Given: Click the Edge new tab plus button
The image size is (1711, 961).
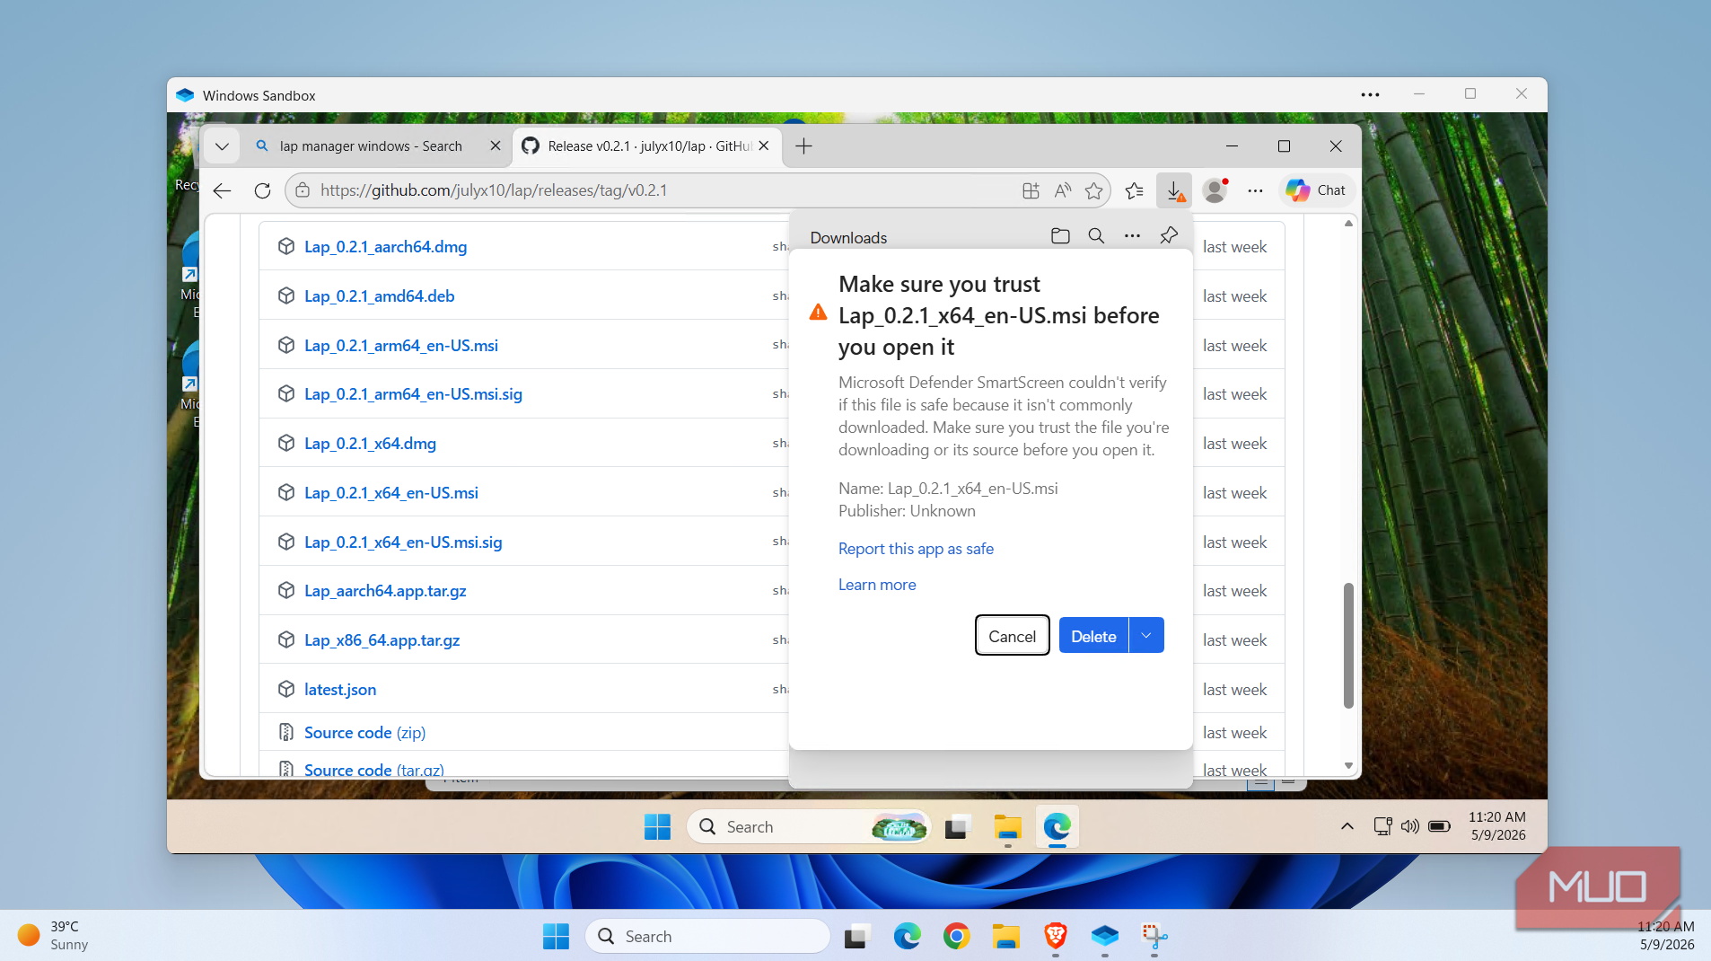Looking at the screenshot, I should (x=803, y=145).
